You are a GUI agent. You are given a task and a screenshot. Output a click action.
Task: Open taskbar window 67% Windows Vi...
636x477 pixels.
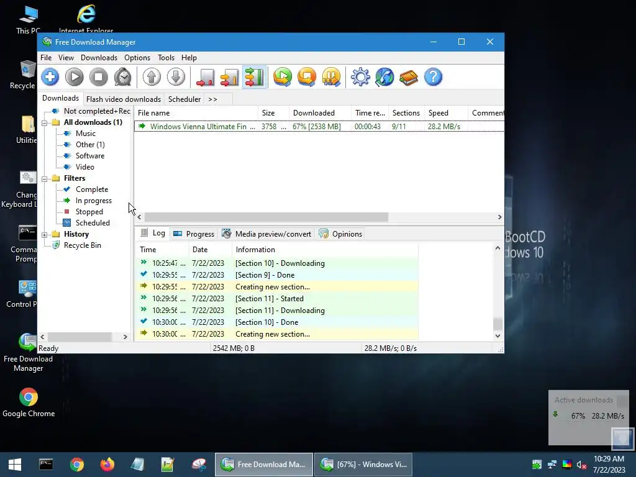coord(363,465)
